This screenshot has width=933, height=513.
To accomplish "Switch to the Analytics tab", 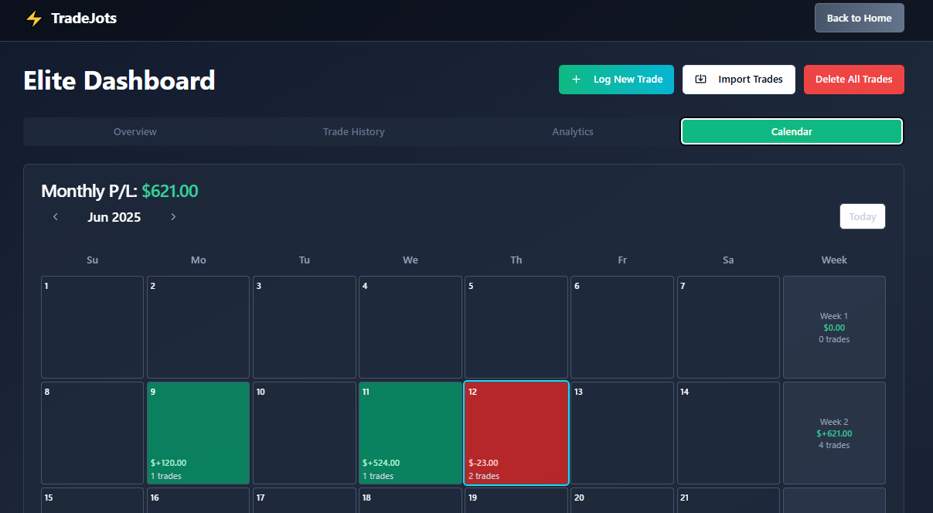I will 573,131.
